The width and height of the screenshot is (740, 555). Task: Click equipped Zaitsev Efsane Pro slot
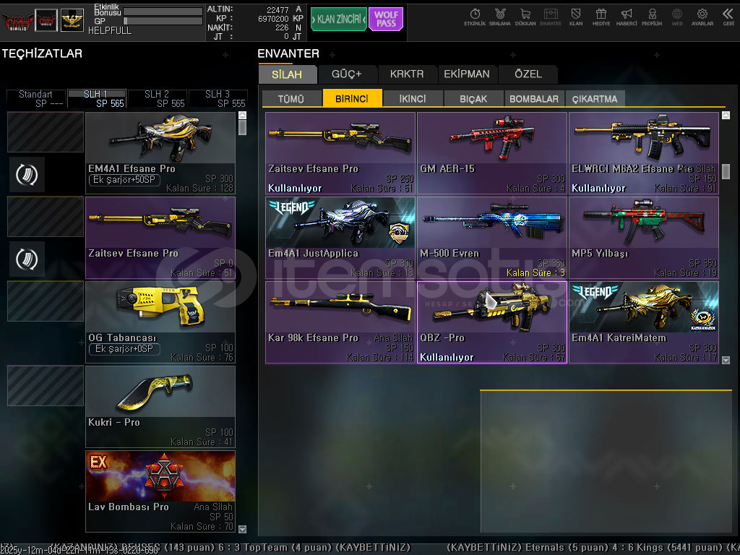(x=160, y=237)
